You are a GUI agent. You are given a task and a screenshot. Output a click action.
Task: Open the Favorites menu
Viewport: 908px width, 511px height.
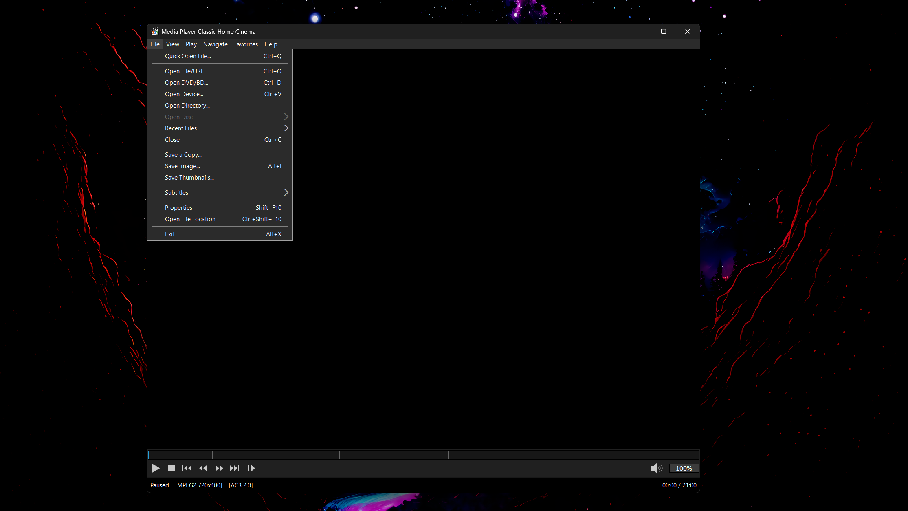coord(246,44)
